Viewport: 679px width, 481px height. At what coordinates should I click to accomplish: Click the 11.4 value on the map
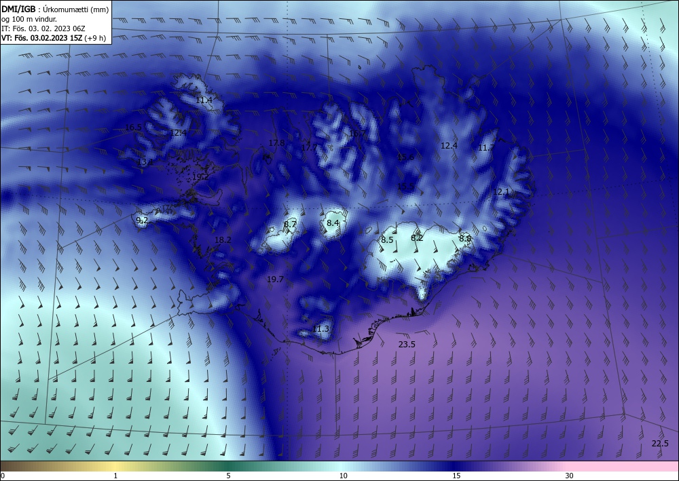tap(204, 100)
